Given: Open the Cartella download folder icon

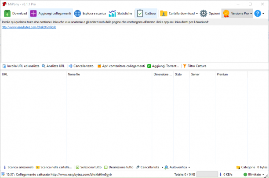Looking at the screenshot, I should (x=164, y=13).
